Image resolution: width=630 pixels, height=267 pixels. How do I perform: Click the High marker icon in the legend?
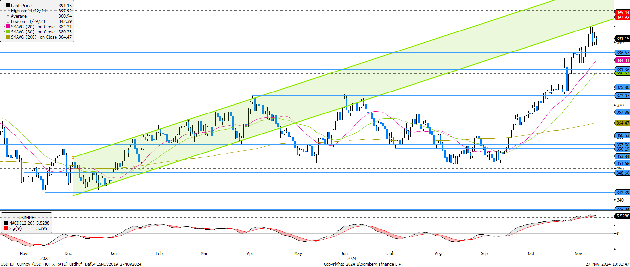tap(8, 11)
